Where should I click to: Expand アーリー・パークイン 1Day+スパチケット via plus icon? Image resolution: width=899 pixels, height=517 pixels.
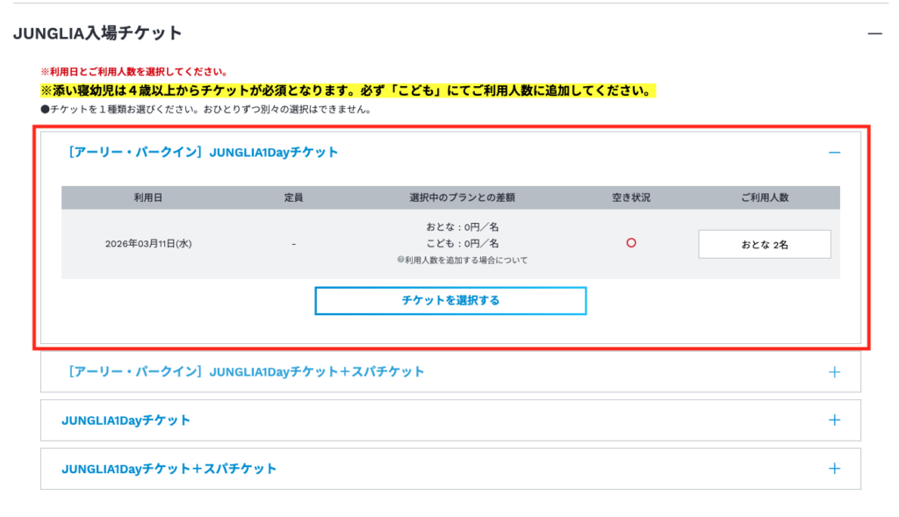point(834,372)
